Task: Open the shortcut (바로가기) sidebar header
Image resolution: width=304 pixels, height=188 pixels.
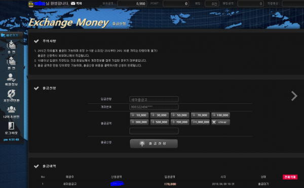Action: click(11, 35)
